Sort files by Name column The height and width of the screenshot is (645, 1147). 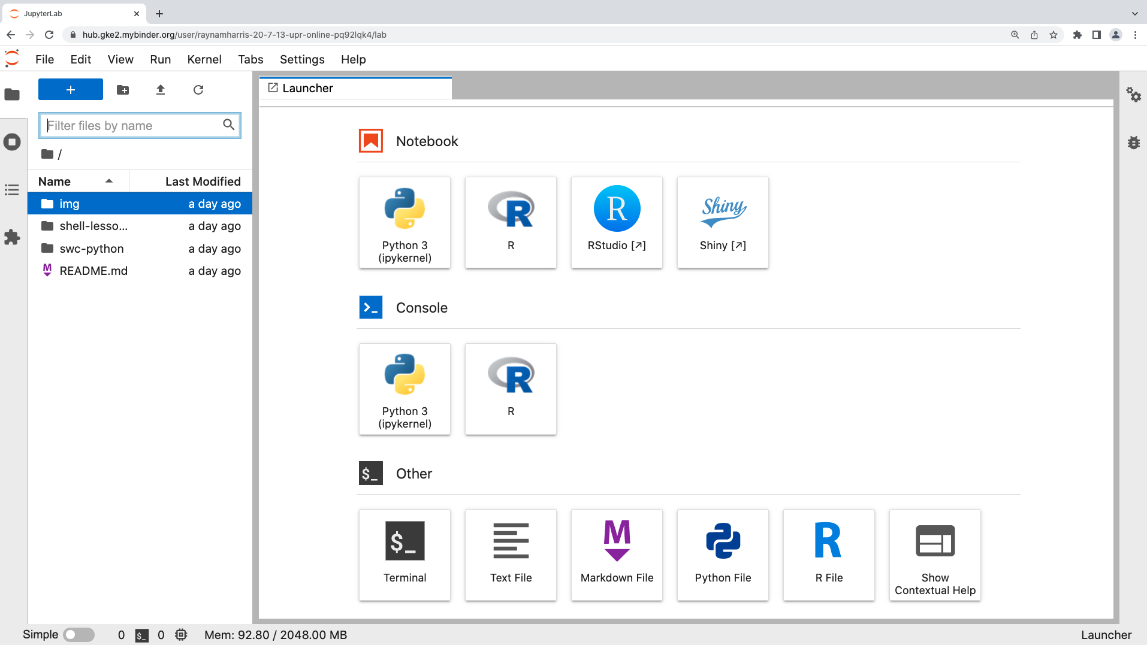(78, 181)
